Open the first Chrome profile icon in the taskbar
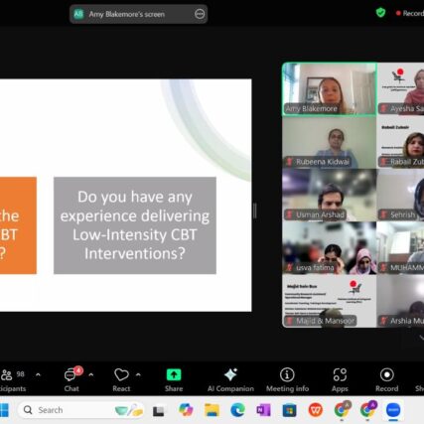424x424 pixels. [x=342, y=410]
